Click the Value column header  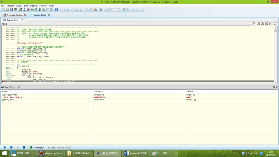pos(189,91)
